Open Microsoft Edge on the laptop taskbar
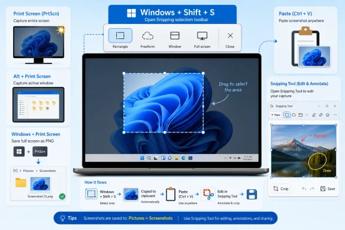 [x=183, y=158]
